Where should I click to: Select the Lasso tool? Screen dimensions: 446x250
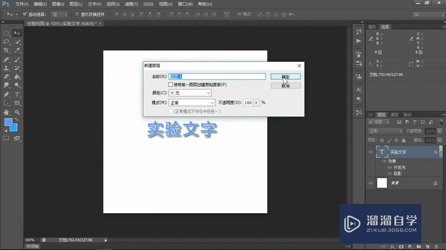click(x=6, y=42)
